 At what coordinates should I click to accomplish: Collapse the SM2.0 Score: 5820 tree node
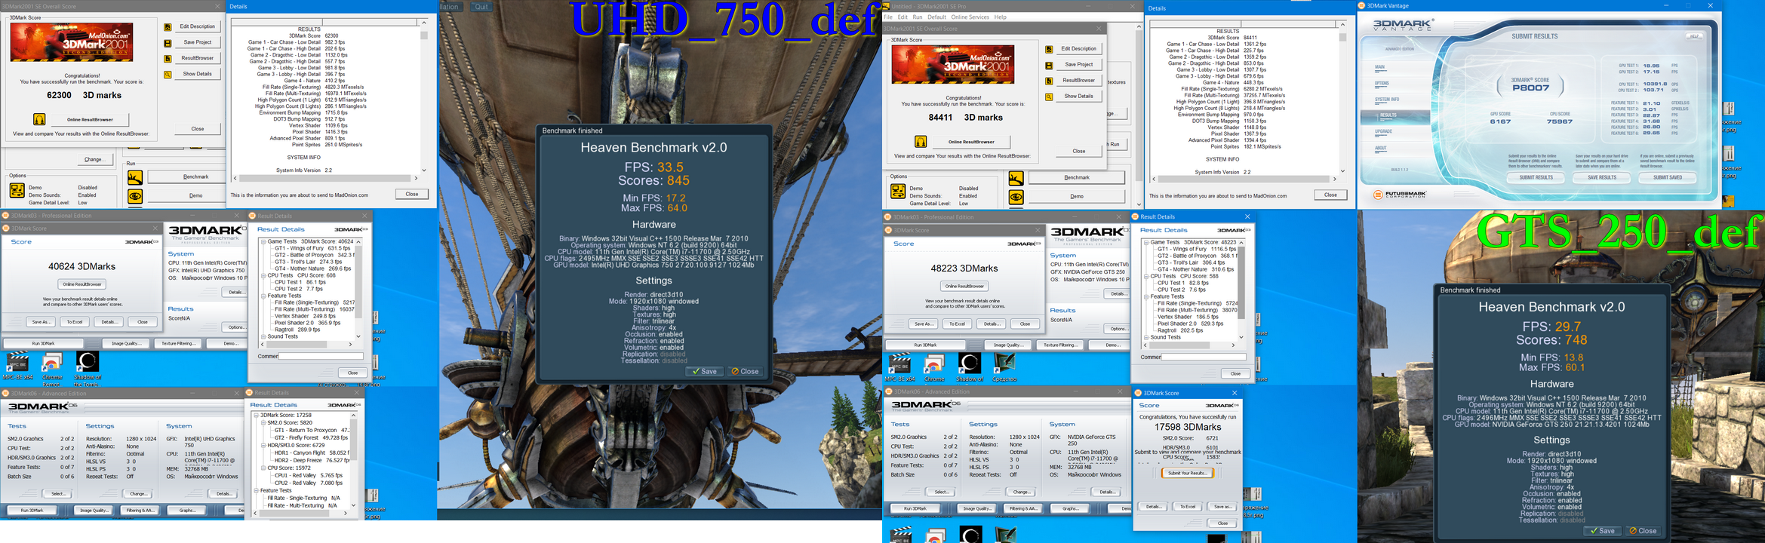click(263, 423)
